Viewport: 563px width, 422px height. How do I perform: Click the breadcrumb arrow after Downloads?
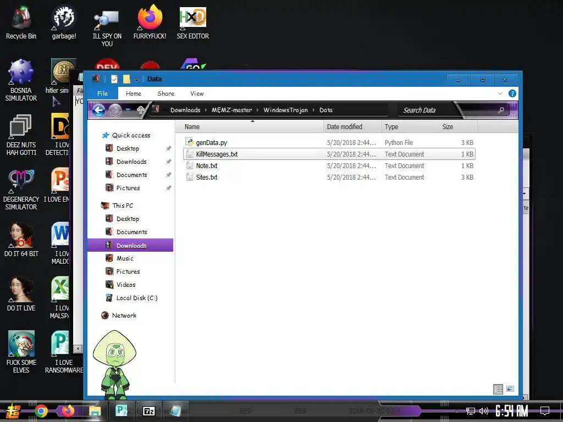coord(206,110)
